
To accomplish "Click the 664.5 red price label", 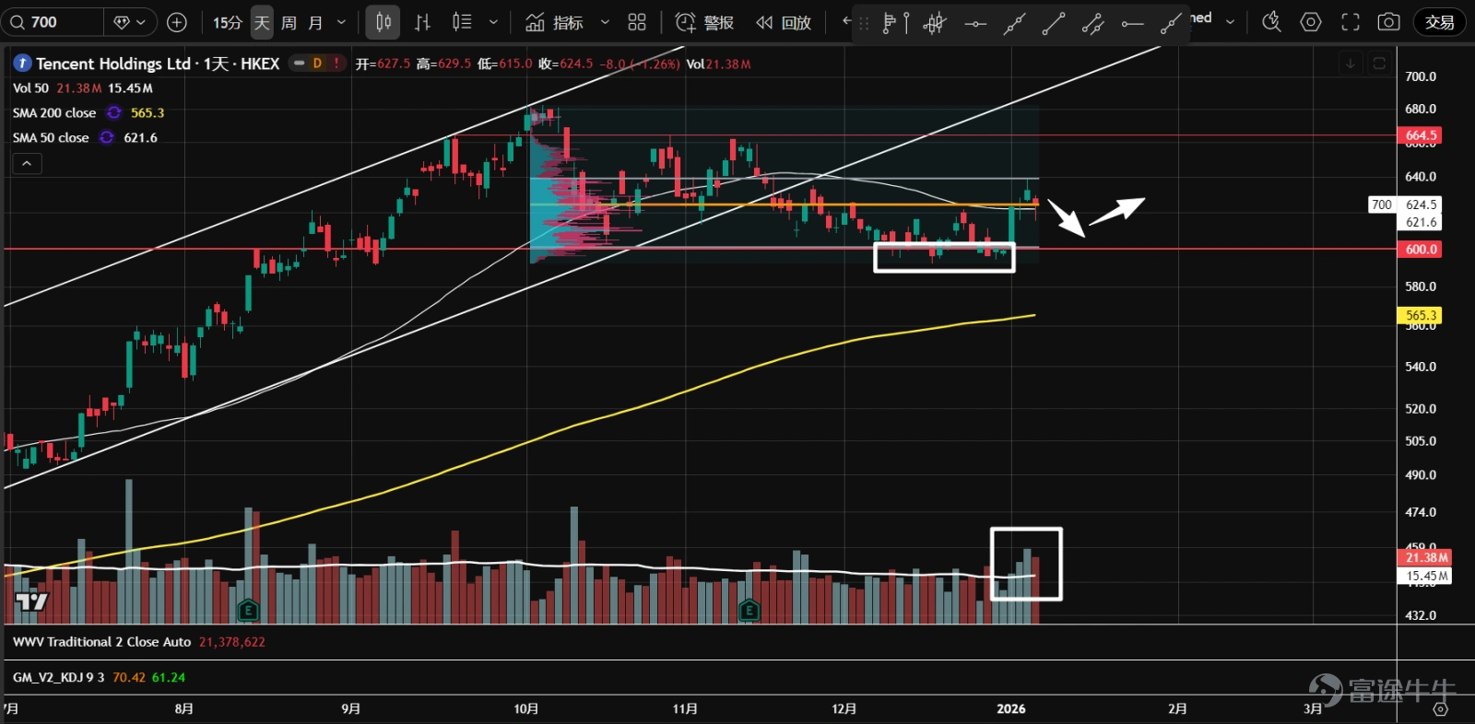I will [x=1421, y=135].
